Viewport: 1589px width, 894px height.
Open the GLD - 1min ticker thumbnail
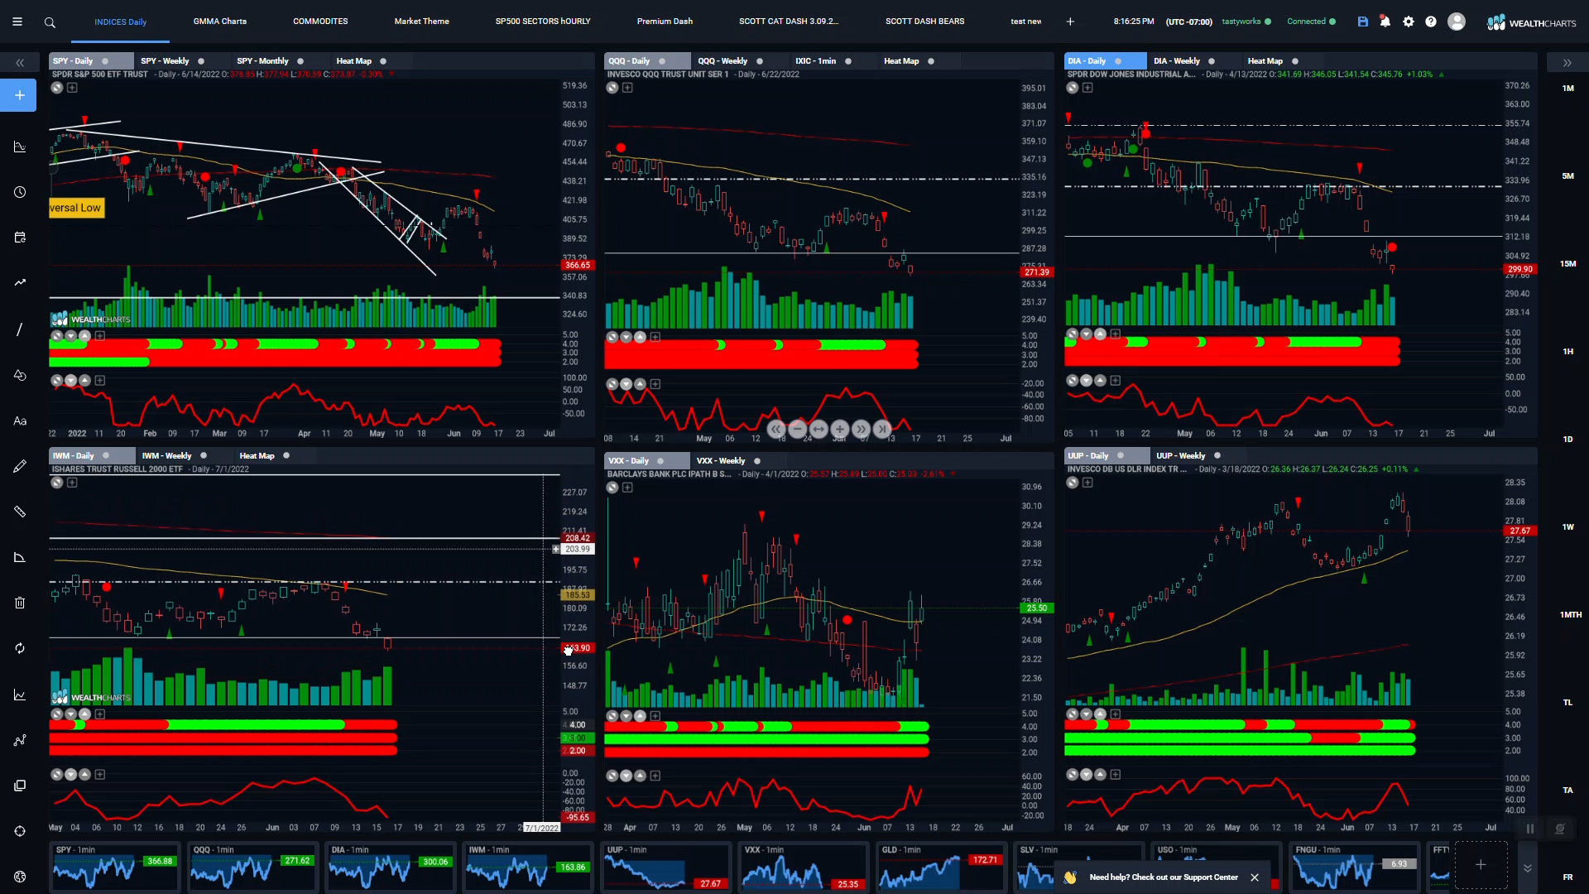tap(940, 867)
